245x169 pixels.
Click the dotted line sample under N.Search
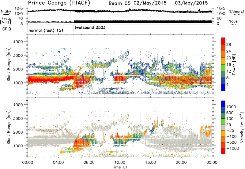coord(237,15)
